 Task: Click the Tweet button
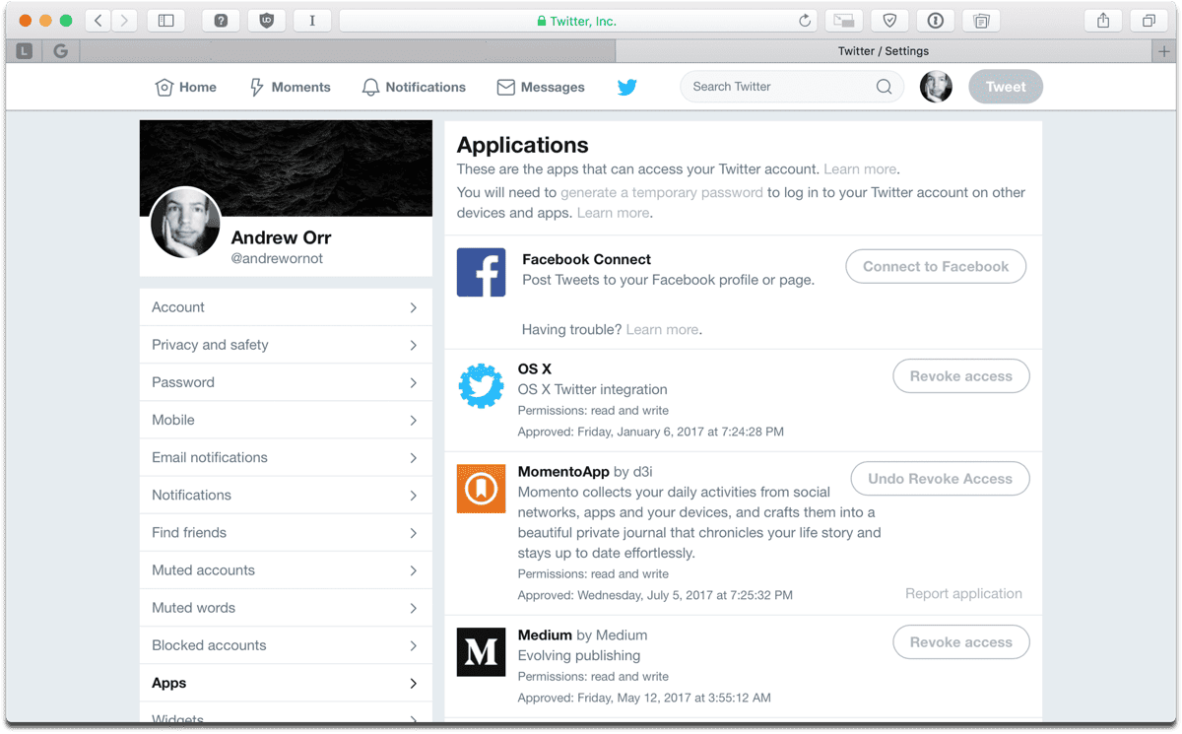[x=1006, y=87]
